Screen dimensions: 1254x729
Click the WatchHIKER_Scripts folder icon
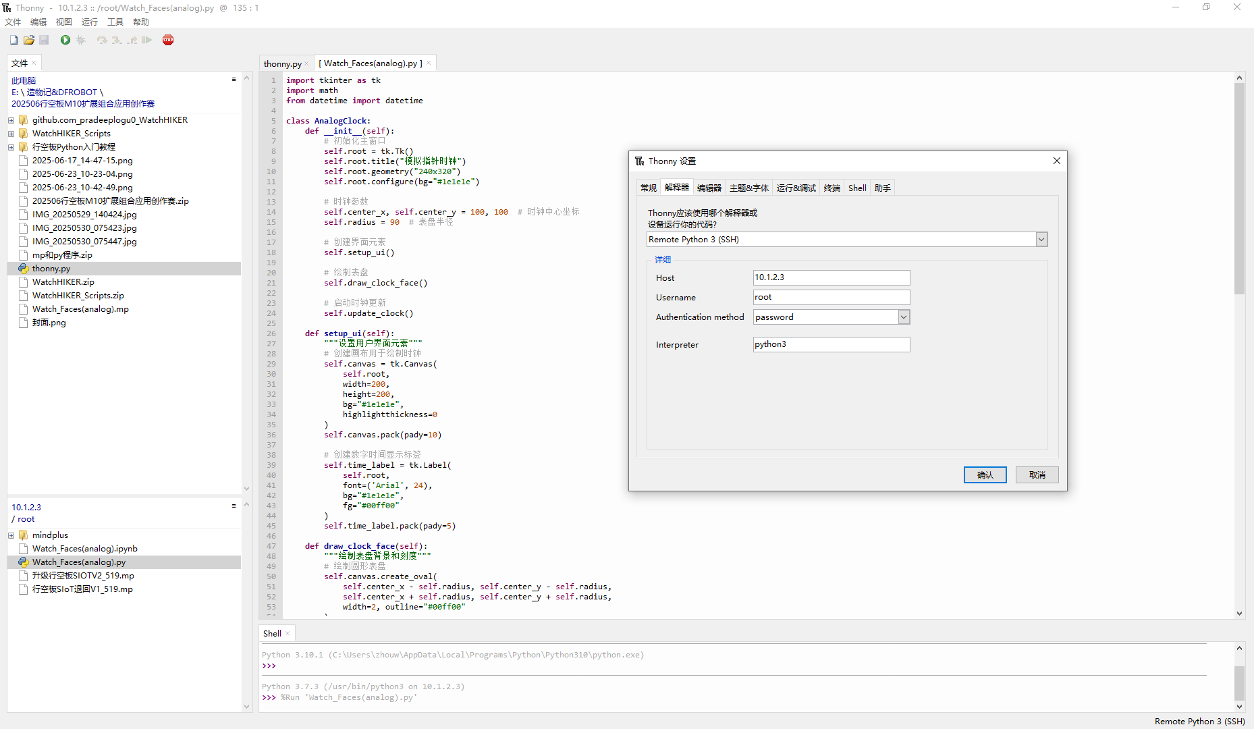pyautogui.click(x=24, y=134)
